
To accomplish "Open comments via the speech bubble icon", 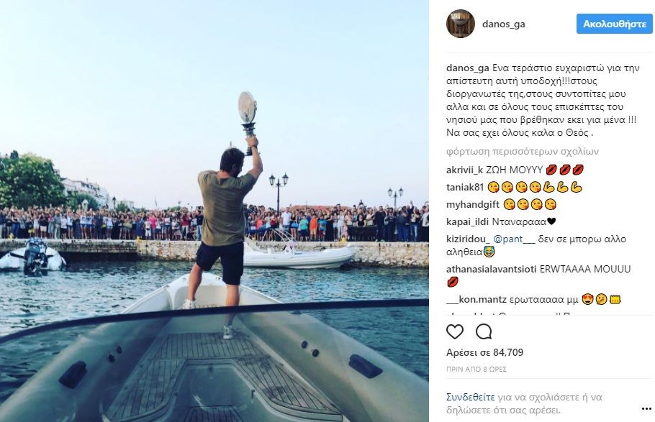I will [484, 331].
